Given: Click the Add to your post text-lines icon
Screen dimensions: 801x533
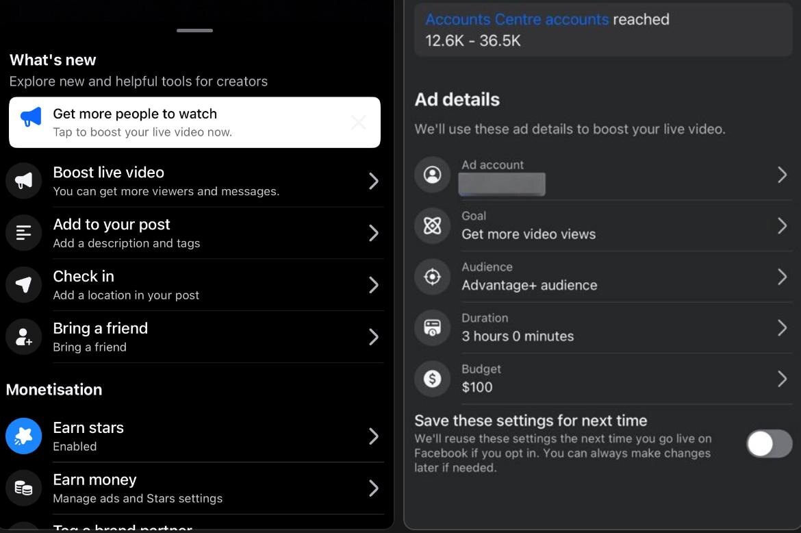Looking at the screenshot, I should 23,233.
